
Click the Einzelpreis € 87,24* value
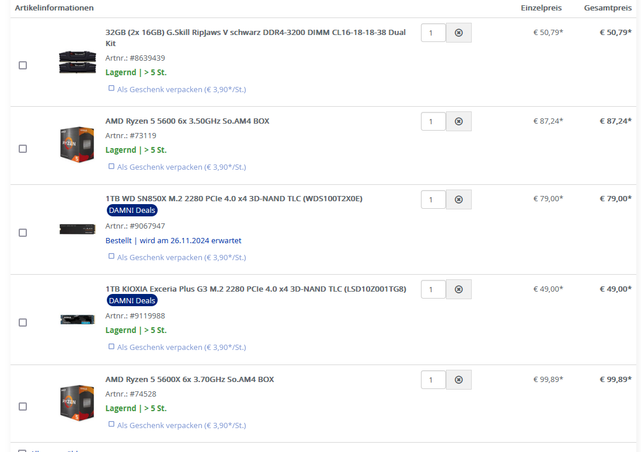tap(548, 121)
